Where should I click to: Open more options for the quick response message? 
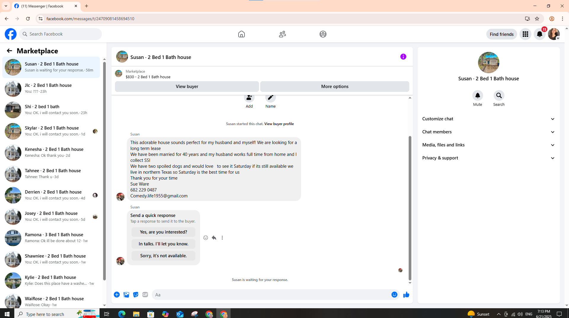[x=222, y=238]
